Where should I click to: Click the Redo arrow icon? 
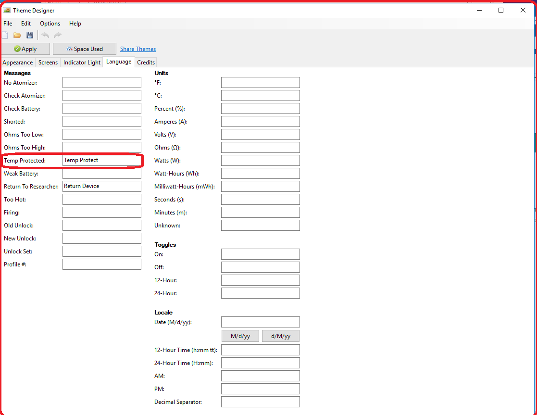58,35
